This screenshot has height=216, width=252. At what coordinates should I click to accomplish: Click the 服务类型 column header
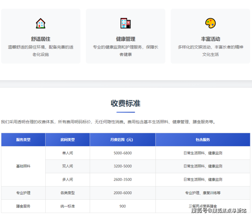pyautogui.click(x=23, y=140)
